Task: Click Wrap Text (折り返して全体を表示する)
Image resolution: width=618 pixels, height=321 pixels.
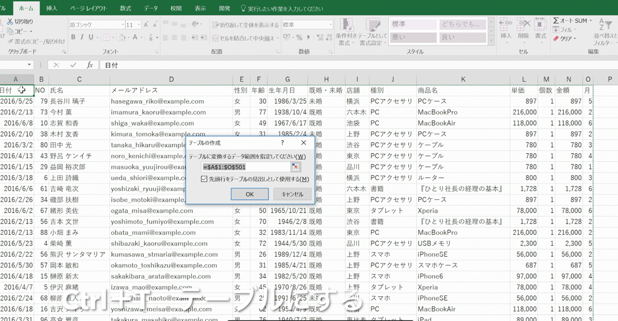Action: coord(245,25)
